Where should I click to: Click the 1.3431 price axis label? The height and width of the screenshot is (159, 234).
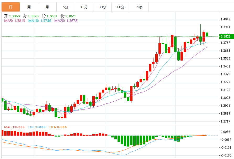pos(225,66)
